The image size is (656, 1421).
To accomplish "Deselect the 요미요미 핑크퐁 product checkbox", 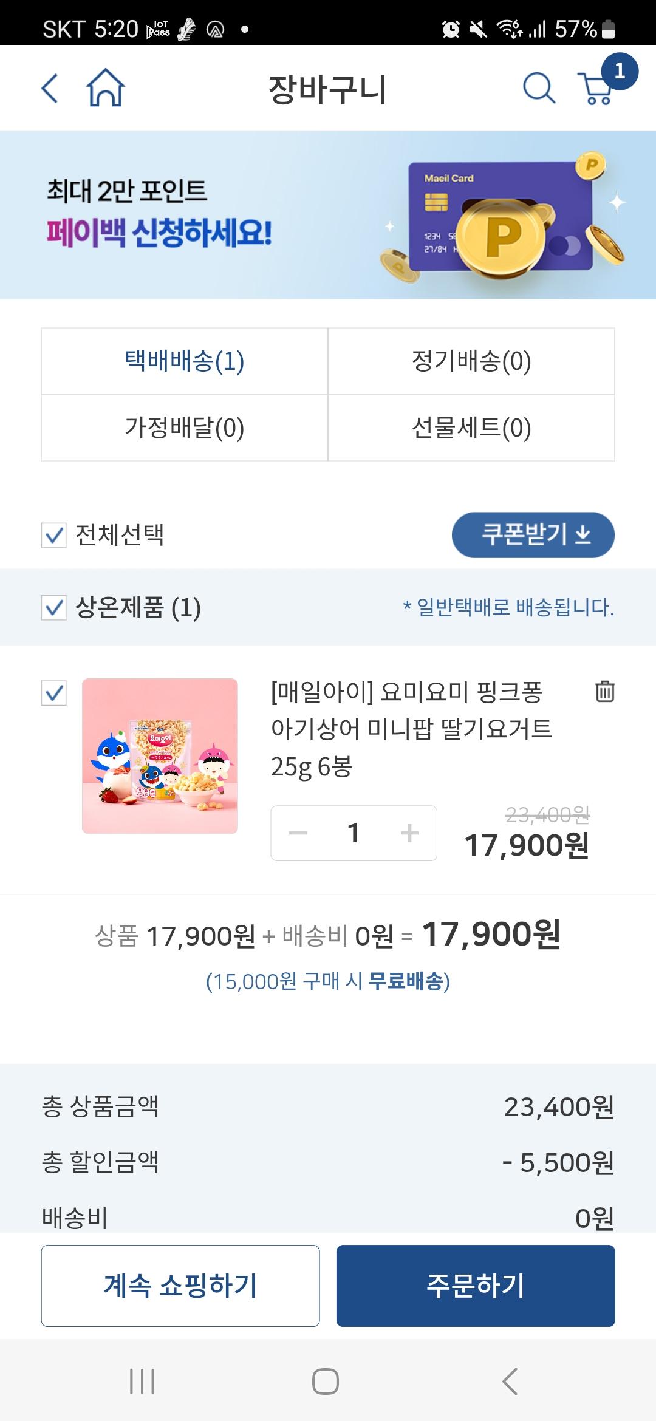I will [x=53, y=693].
